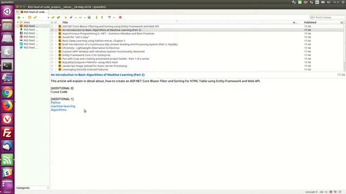Click the Mark all news read icon

tap(58, 17)
